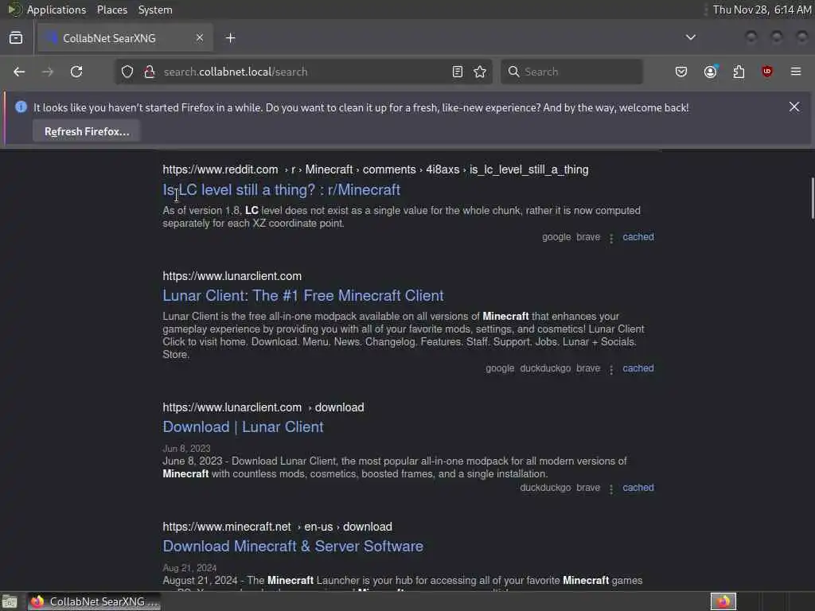Bookmark this page with the star icon
815x611 pixels.
[x=480, y=72]
